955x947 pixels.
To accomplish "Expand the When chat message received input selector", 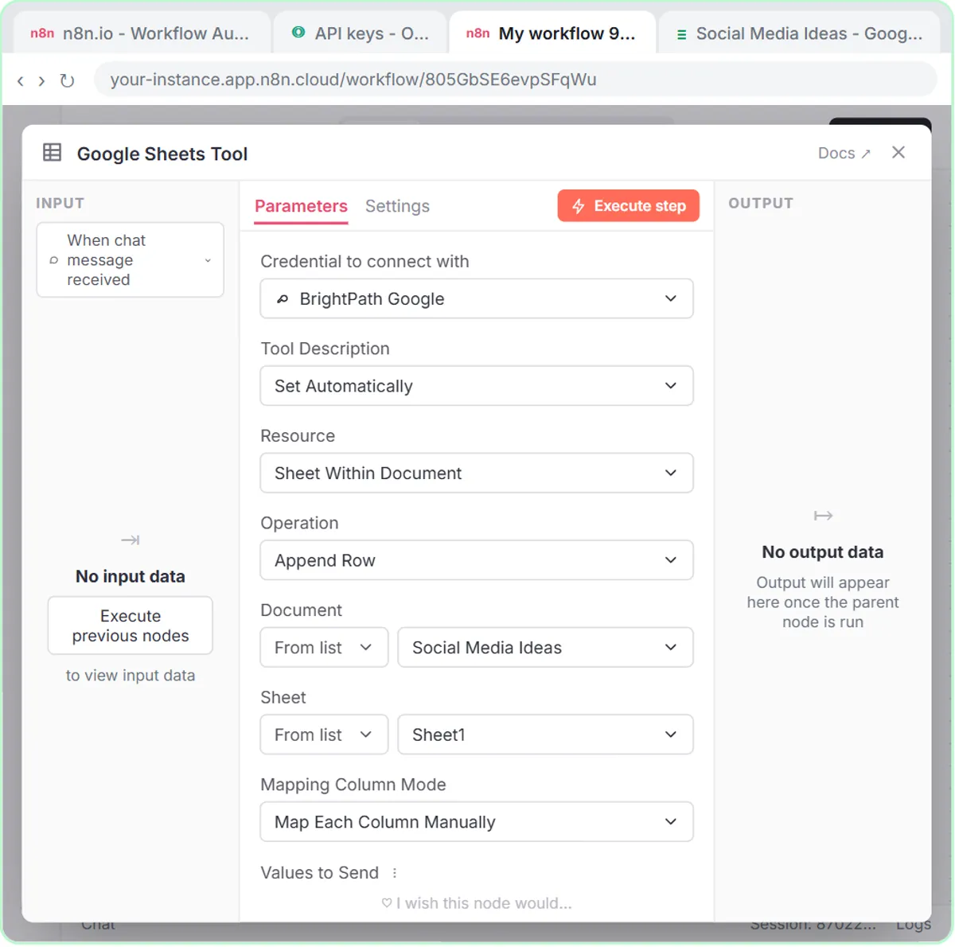I will click(x=131, y=260).
